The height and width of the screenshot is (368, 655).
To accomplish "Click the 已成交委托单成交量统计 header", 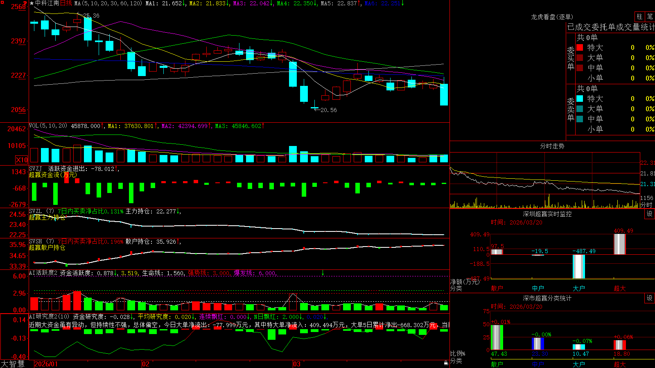I will pyautogui.click(x=611, y=27).
